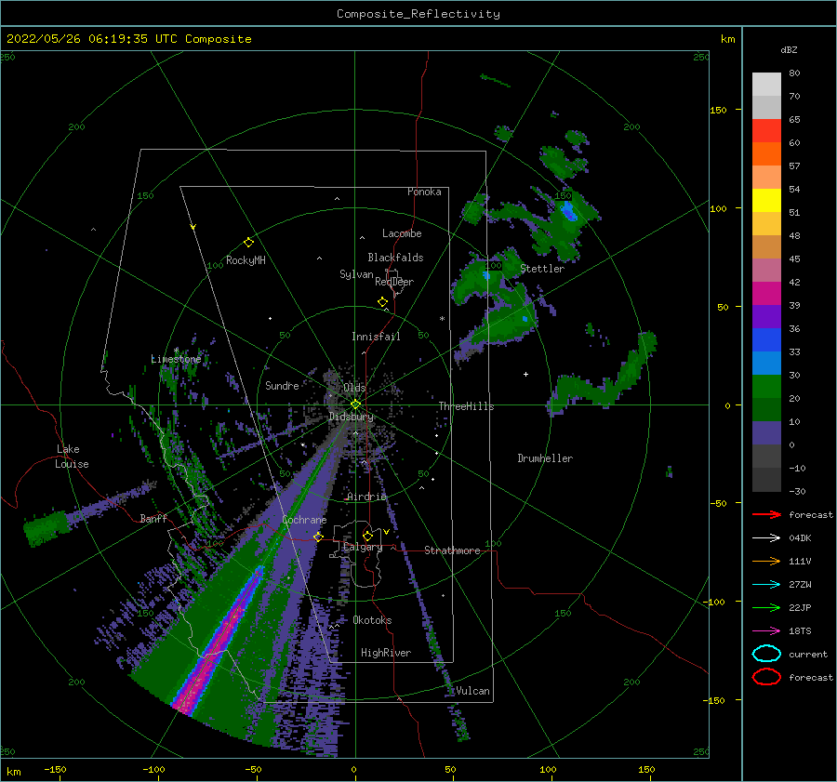837x782 pixels.
Task: Click the RedDeer city label
Action: click(394, 282)
